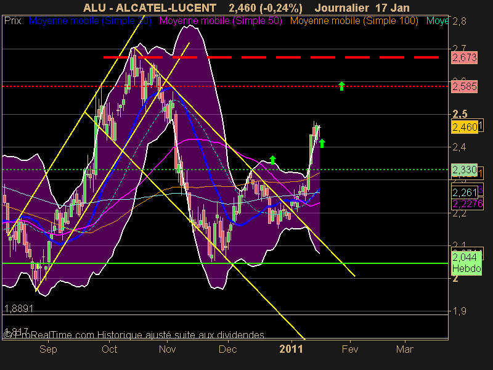Screen dimensions: 493x370
Task: Click the '2,5' price axis label
Action: point(460,114)
